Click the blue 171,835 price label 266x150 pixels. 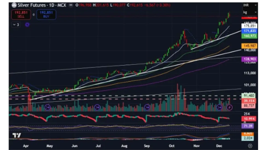pyautogui.click(x=249, y=31)
